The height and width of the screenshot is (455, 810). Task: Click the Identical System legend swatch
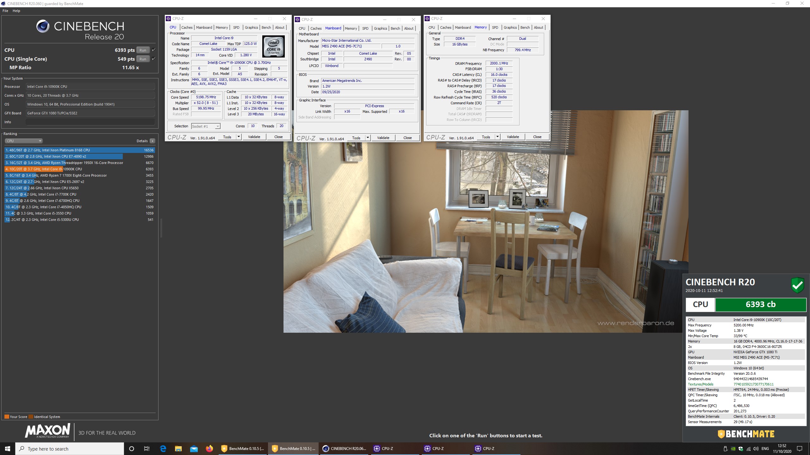[31, 417]
